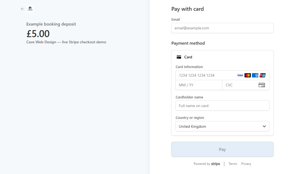This screenshot has width=303, height=174.
Task: Select the Card payment method label
Action: (x=188, y=57)
